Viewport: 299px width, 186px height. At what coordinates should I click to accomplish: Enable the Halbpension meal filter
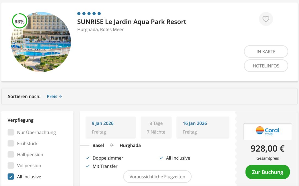[11, 155]
